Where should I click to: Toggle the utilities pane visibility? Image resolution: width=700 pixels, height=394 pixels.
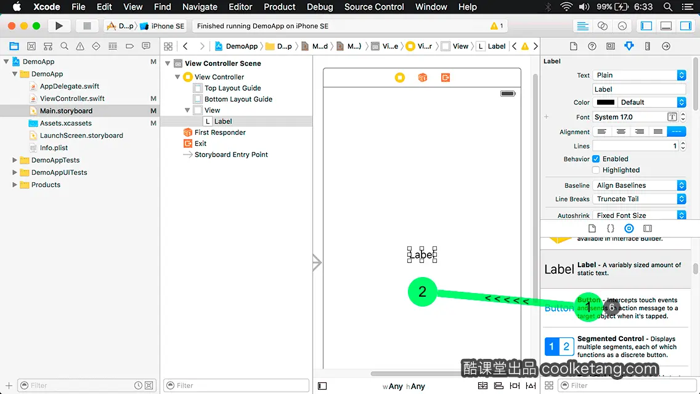coord(686,26)
